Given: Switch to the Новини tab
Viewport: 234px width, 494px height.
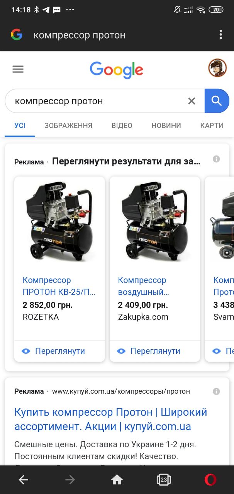Looking at the screenshot, I should [x=166, y=125].
